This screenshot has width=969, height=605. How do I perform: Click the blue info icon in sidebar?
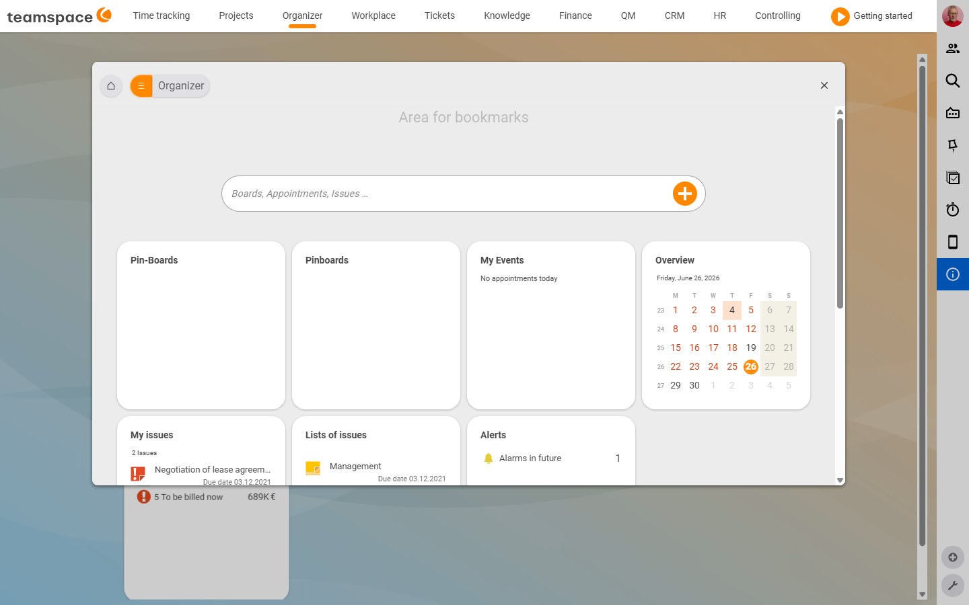click(x=953, y=274)
